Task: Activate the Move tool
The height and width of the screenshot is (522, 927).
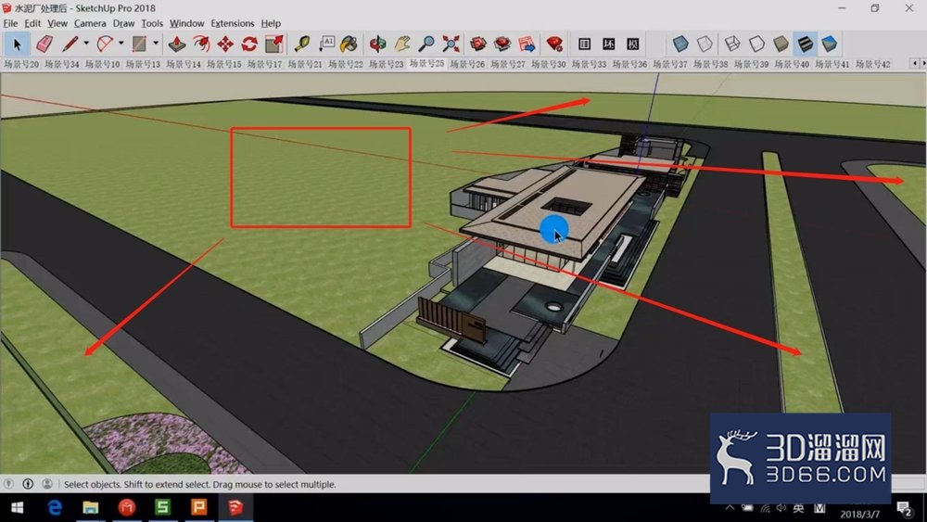Action: 225,44
